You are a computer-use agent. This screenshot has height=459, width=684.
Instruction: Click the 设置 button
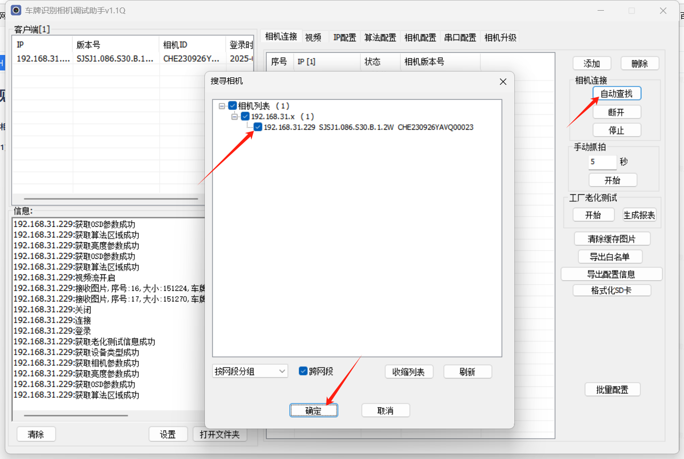[x=168, y=434]
